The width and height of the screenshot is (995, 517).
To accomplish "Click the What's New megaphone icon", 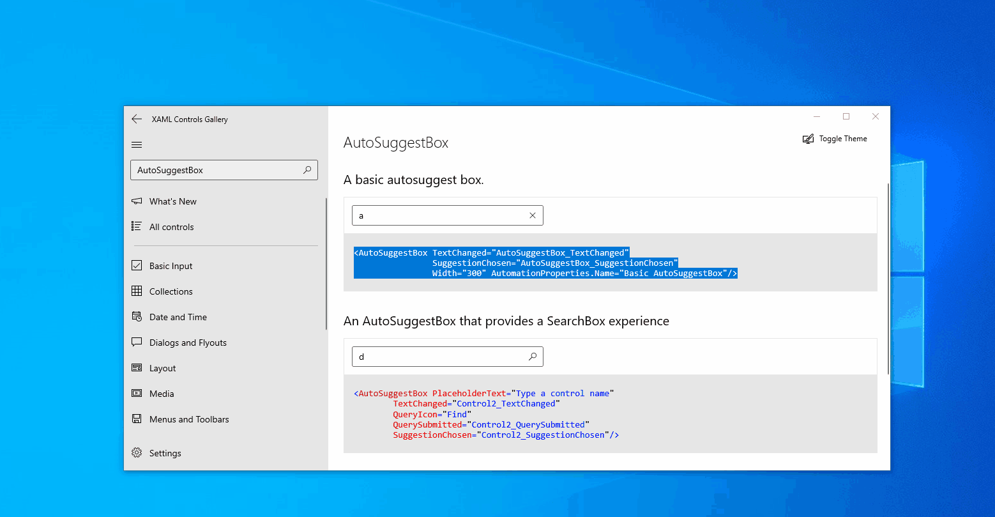I will click(137, 201).
